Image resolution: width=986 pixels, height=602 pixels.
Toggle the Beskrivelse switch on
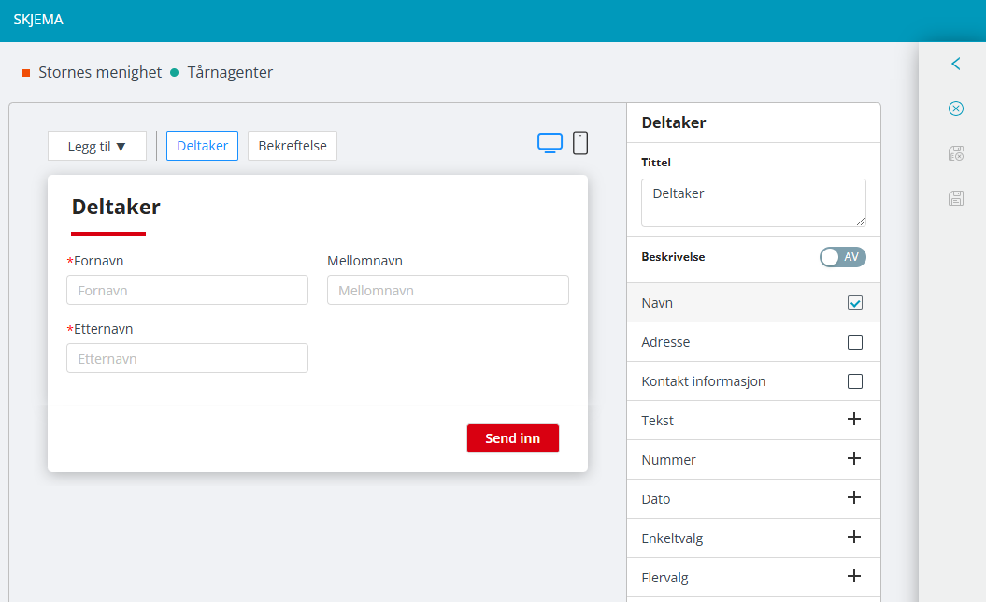tap(842, 257)
